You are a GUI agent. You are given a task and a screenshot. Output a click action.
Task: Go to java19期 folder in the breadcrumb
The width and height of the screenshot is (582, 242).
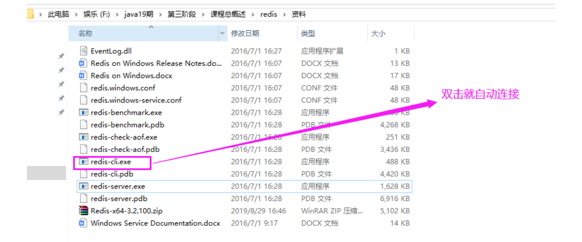point(138,15)
